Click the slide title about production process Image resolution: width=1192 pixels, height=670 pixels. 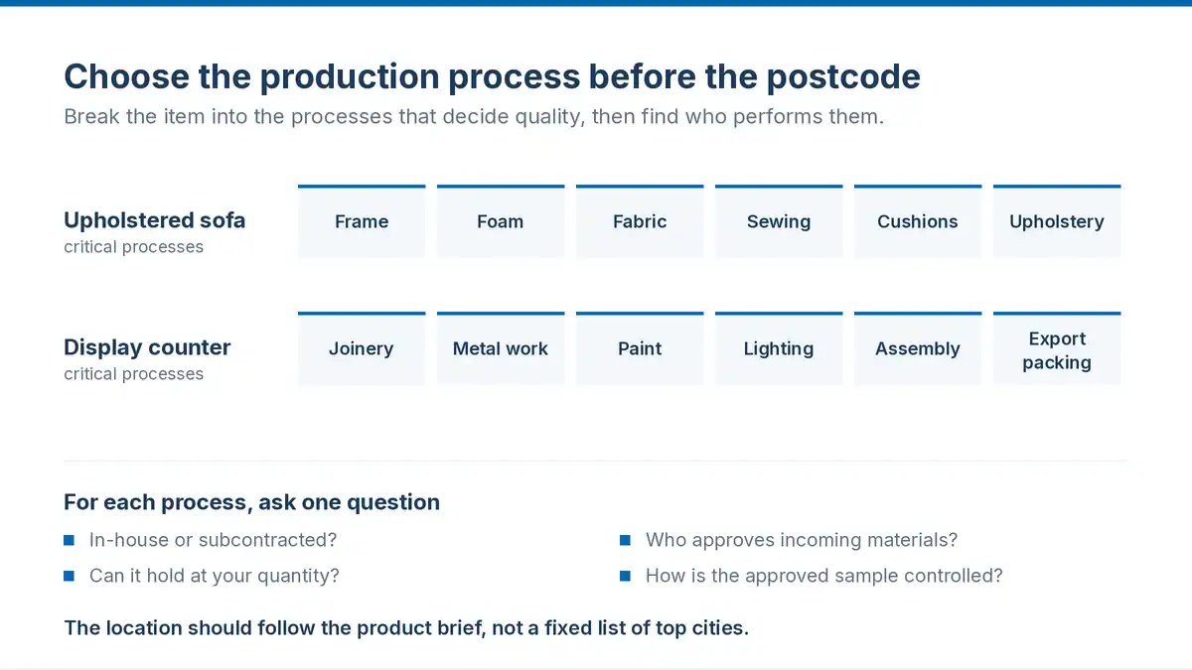492,76
